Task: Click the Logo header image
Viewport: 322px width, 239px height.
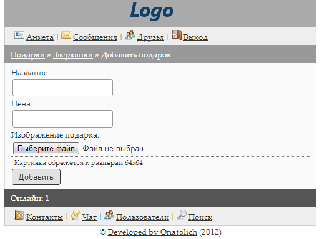Action: click(x=152, y=11)
